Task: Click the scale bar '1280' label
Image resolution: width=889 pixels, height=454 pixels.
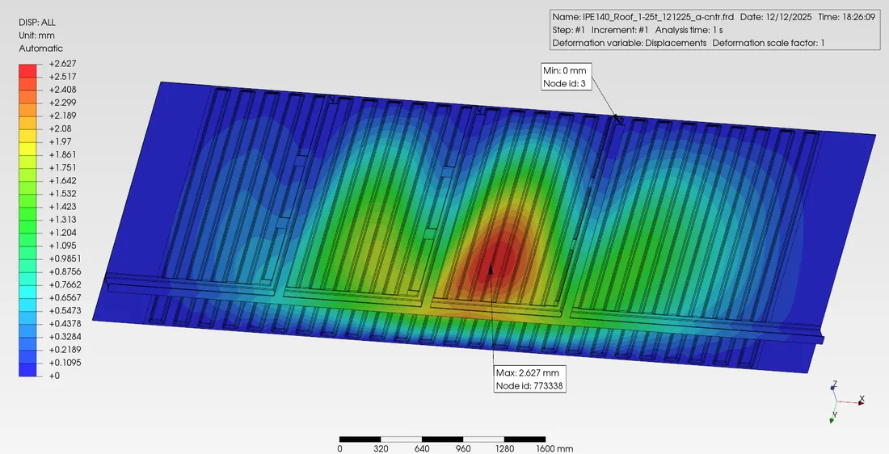Action: (x=504, y=449)
